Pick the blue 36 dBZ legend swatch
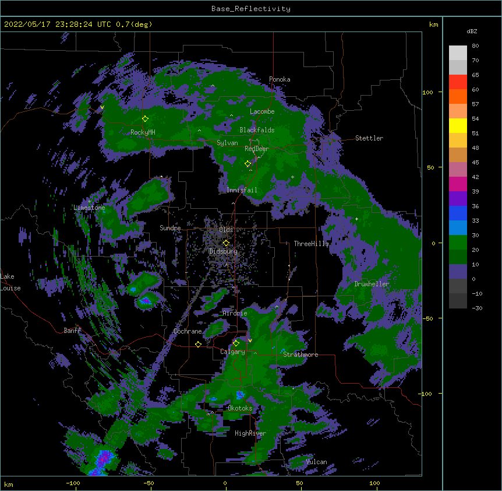Screen dimensions: 502x491 458,213
